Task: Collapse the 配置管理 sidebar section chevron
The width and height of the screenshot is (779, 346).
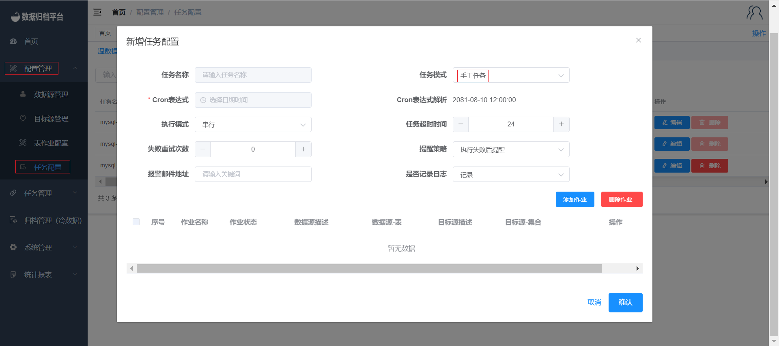Action: (x=75, y=68)
